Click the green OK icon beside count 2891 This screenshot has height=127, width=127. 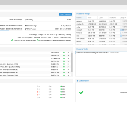[61, 95]
